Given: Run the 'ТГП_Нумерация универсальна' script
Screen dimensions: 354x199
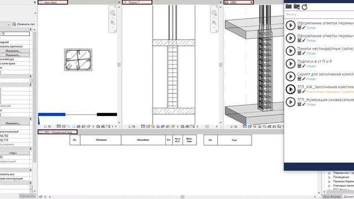Looking at the screenshot, I should point(290,102).
